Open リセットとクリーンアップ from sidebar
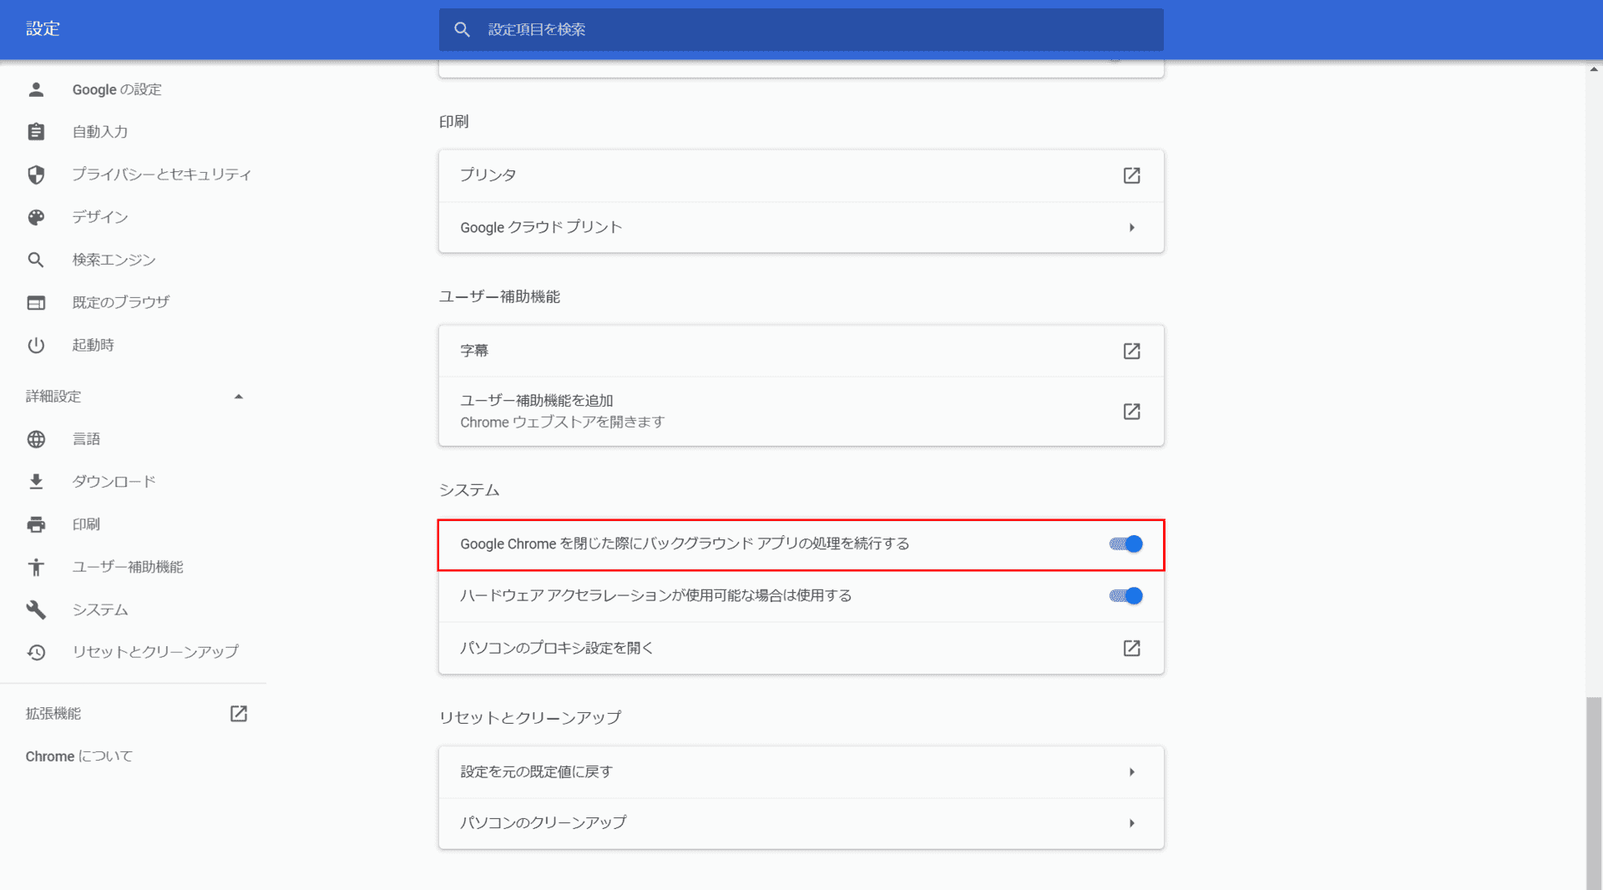The height and width of the screenshot is (890, 1603). [x=155, y=652]
